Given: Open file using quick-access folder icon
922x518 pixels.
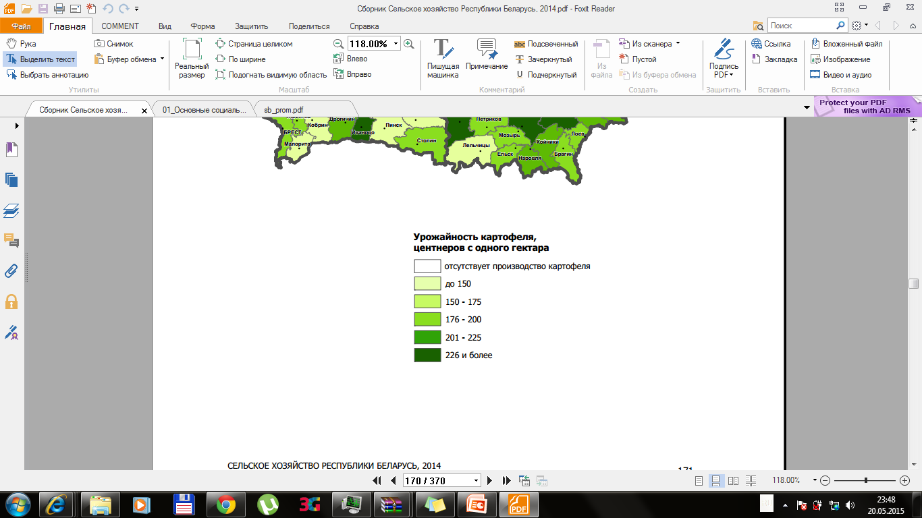Looking at the screenshot, I should (x=26, y=9).
